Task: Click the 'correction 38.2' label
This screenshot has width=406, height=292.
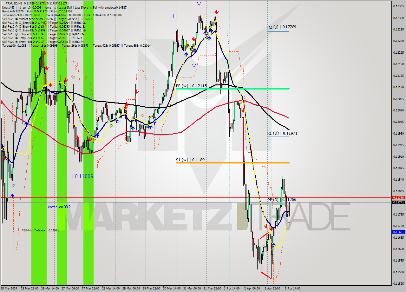Action: coord(59,207)
